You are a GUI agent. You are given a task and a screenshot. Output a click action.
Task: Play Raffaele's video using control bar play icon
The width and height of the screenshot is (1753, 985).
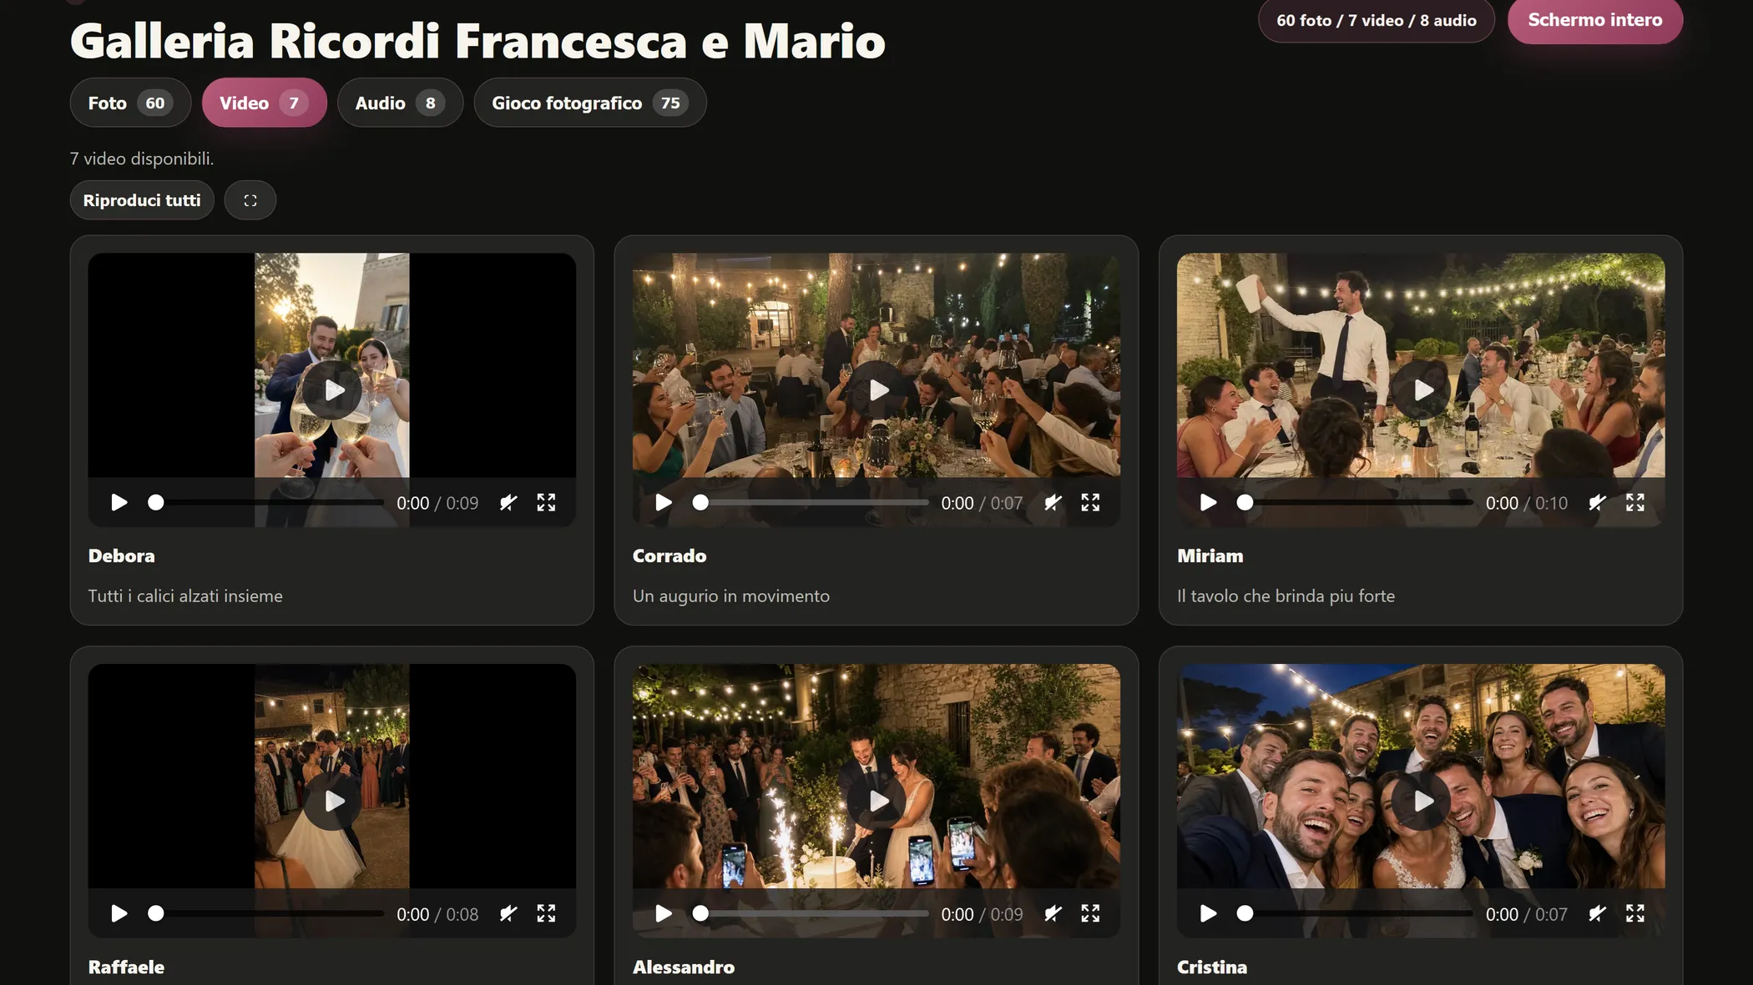point(119,913)
